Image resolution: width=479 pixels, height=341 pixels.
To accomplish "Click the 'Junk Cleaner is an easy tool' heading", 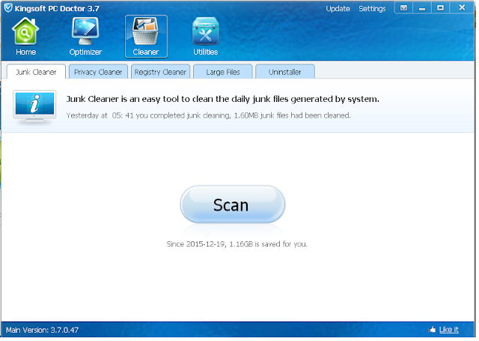I will [x=223, y=99].
